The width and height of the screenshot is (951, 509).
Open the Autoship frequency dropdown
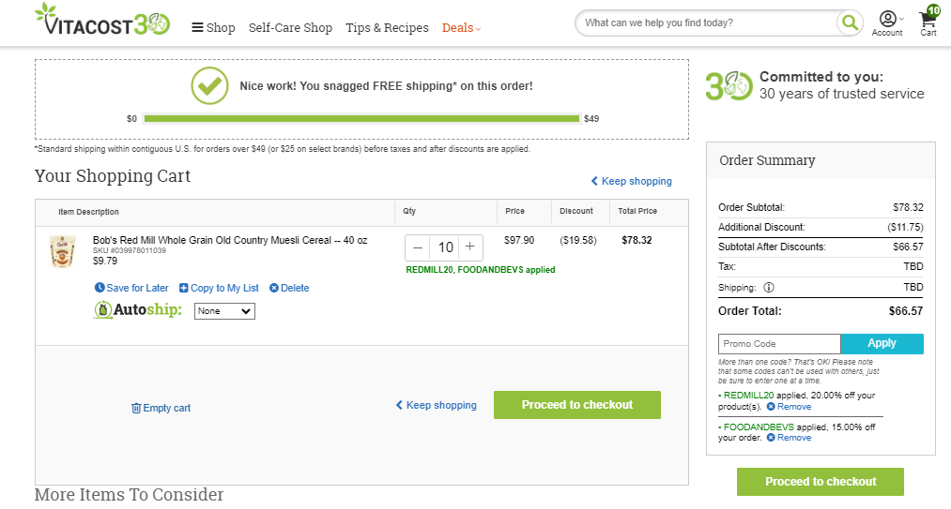pos(224,311)
